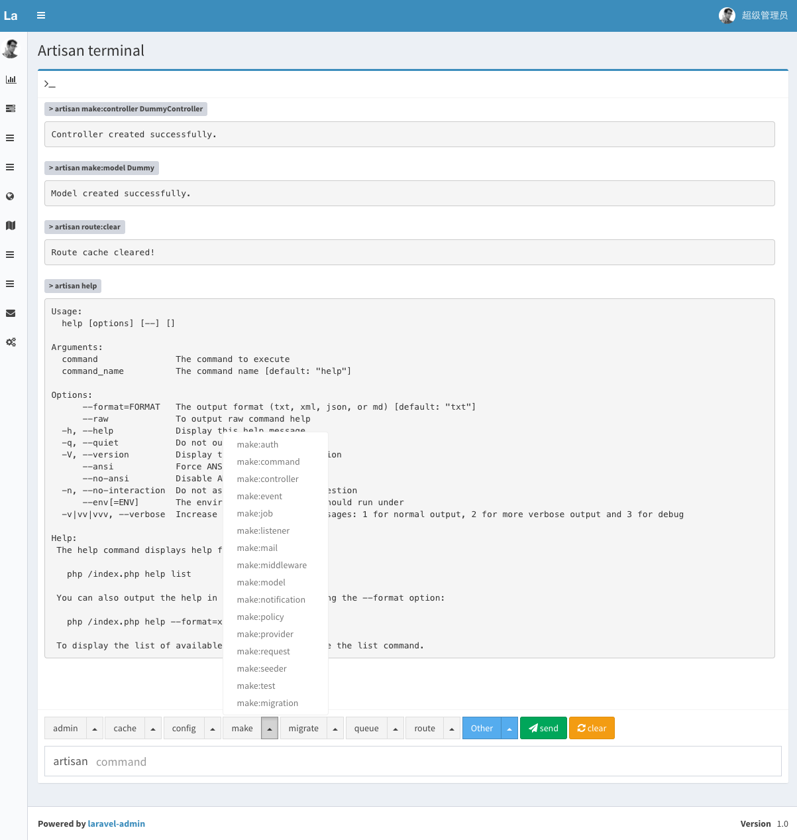Choose make:model in the dropdown list
The width and height of the screenshot is (797, 840).
(276, 583)
